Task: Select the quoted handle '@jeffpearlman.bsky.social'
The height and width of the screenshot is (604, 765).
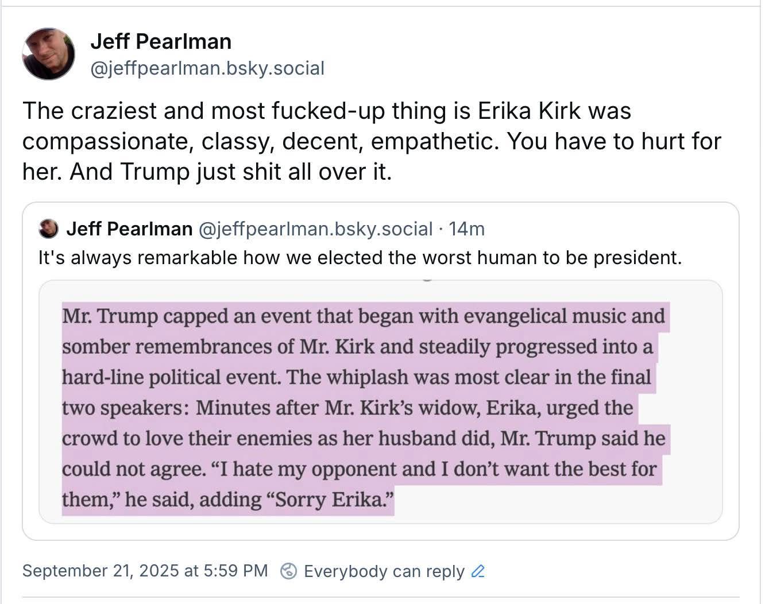Action: pos(315,229)
